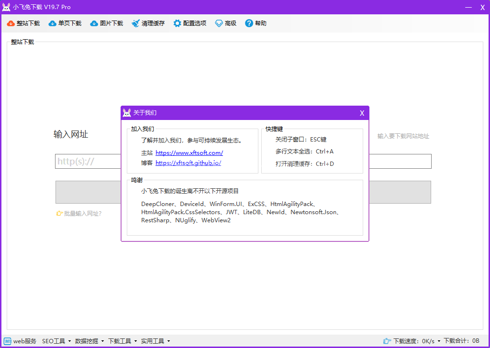This screenshot has height=348, width=490.
Task: Open 配置选项 gear icon
Action: click(x=177, y=23)
